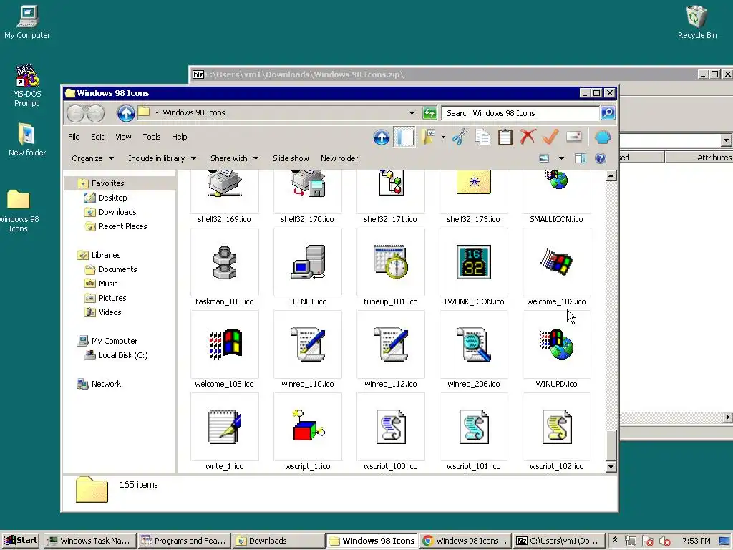The height and width of the screenshot is (550, 733).
Task: Select winrep_206.ico file
Action: tap(474, 349)
